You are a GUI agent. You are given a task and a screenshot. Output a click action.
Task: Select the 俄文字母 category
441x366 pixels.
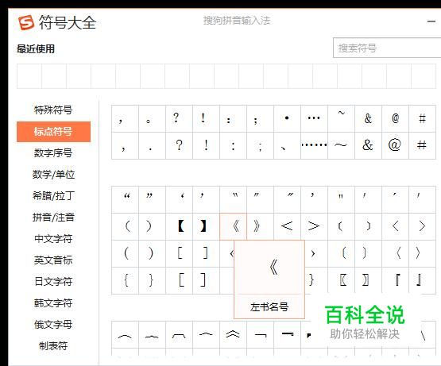[53, 325]
